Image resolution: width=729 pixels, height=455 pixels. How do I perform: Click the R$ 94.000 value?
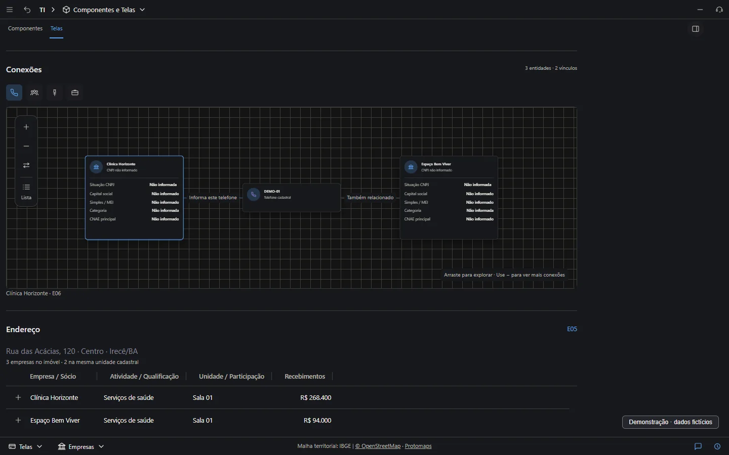(317, 421)
